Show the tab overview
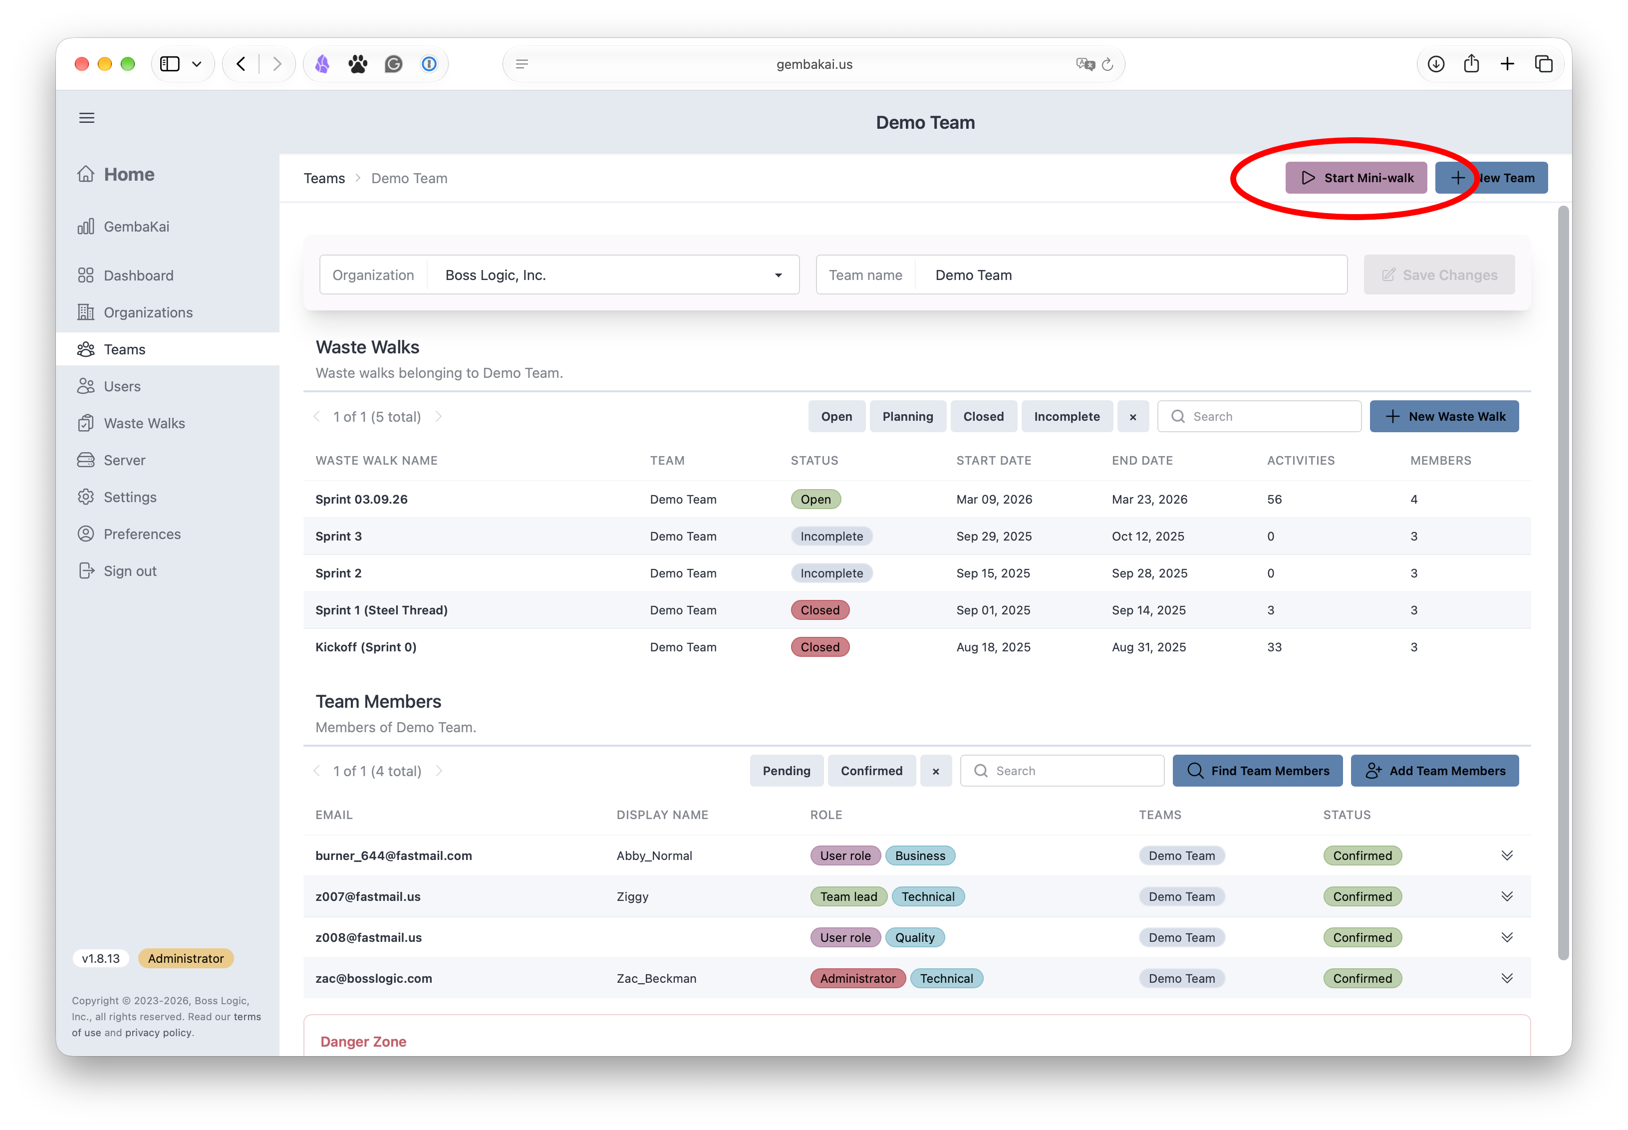 coord(1544,64)
